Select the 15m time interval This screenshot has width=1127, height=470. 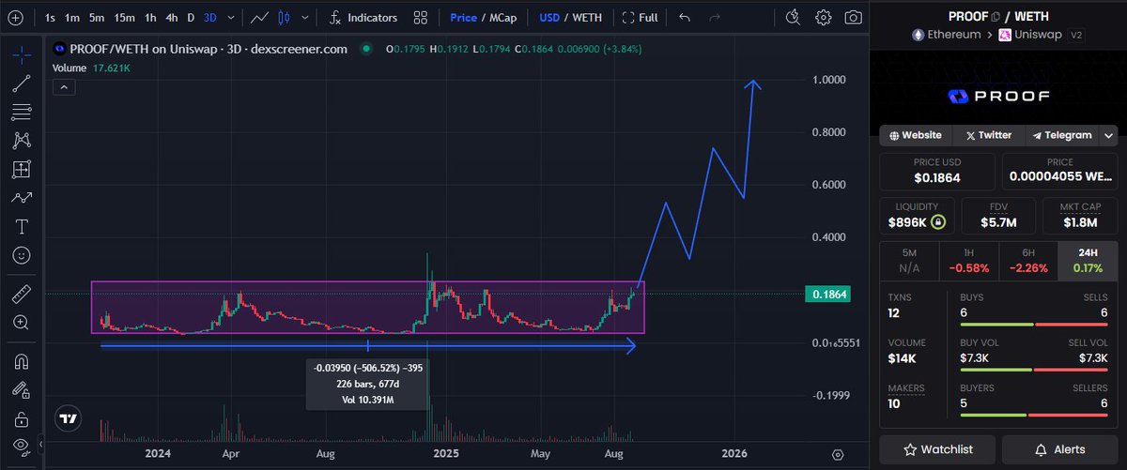click(x=124, y=17)
